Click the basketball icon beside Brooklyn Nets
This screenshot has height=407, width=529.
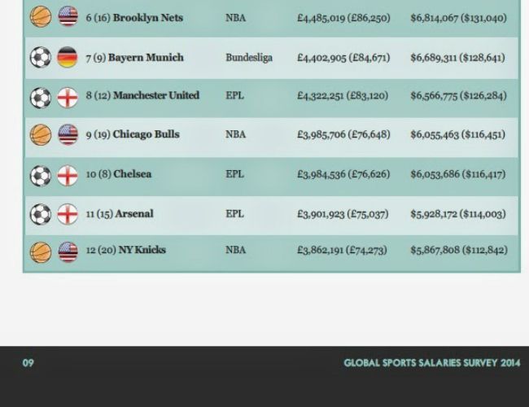tap(41, 17)
